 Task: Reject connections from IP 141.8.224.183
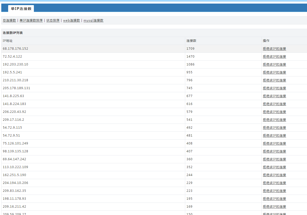pos(274,104)
